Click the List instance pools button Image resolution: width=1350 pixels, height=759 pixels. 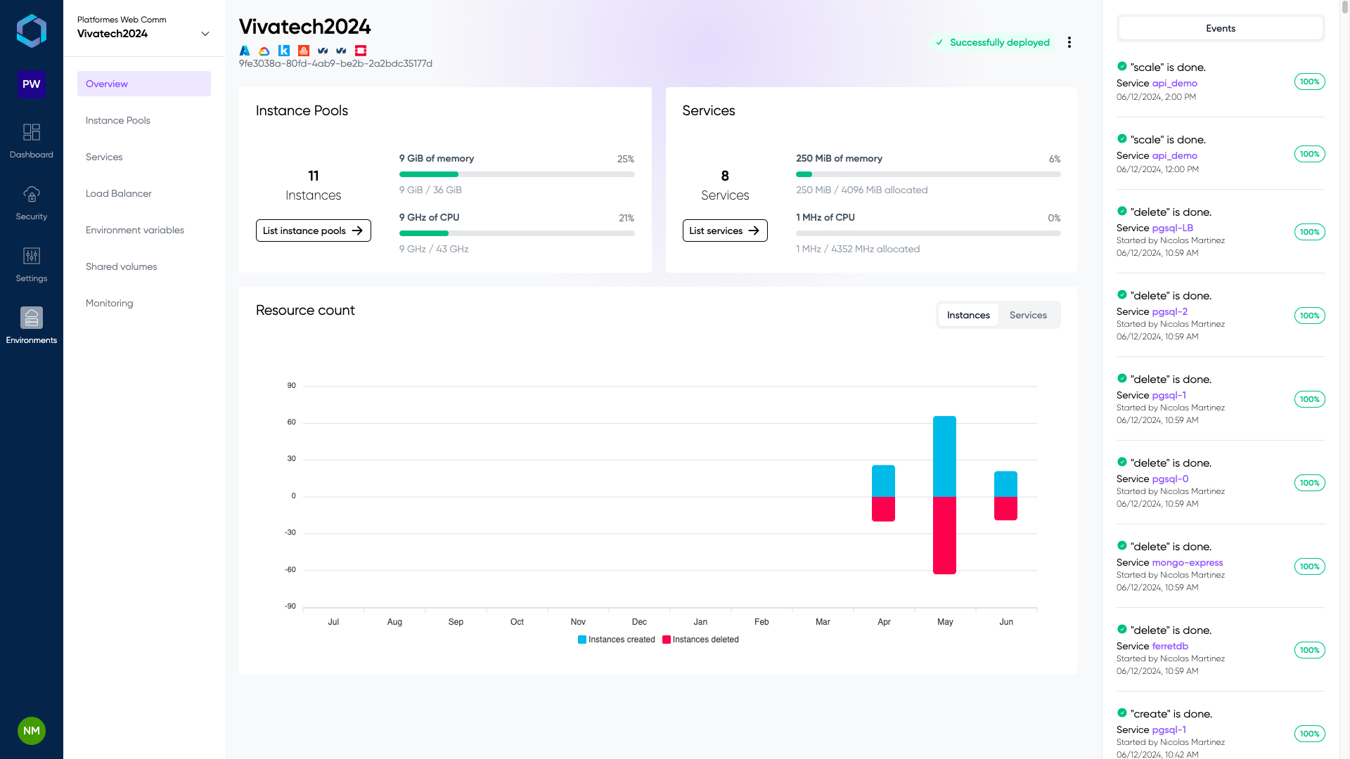coord(313,231)
